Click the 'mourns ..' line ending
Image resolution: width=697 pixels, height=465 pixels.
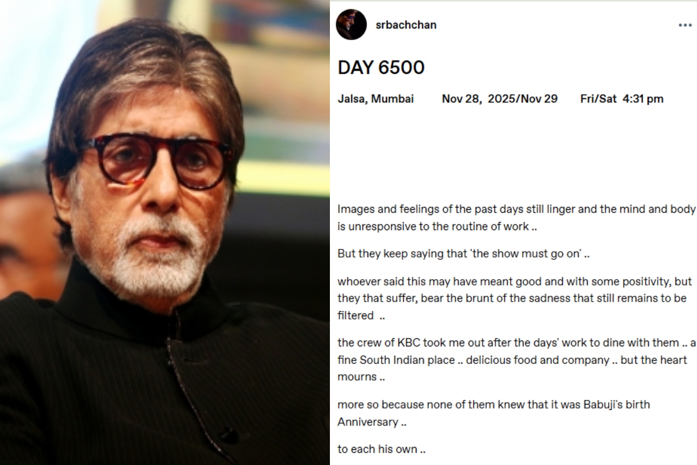[x=361, y=377]
